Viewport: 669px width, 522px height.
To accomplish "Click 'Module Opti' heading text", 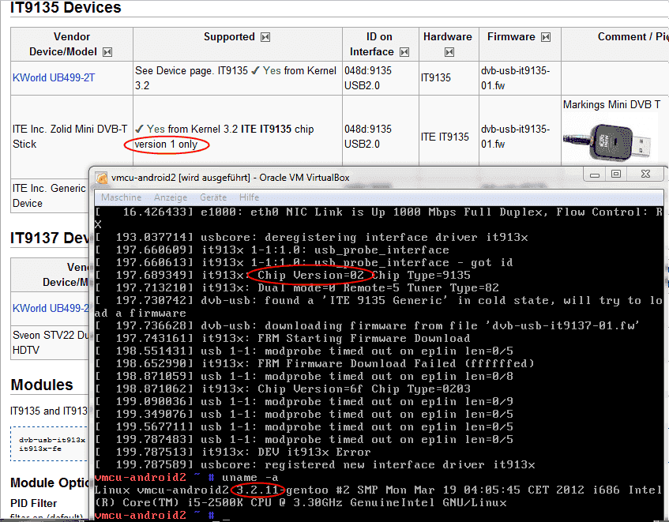I will pyautogui.click(x=50, y=483).
